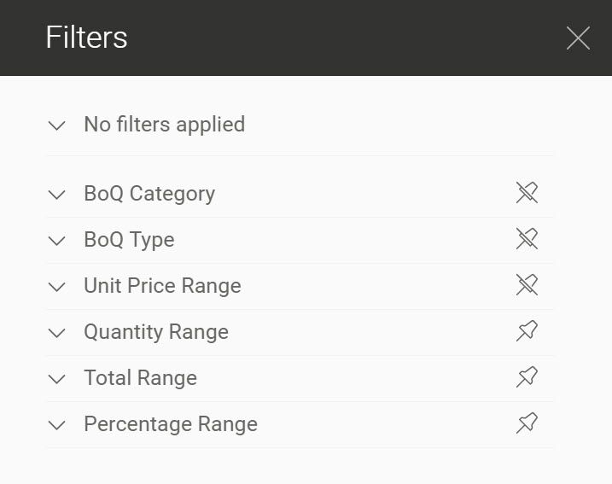The image size is (612, 484).
Task: Expand the No filters applied section
Action: tap(57, 125)
